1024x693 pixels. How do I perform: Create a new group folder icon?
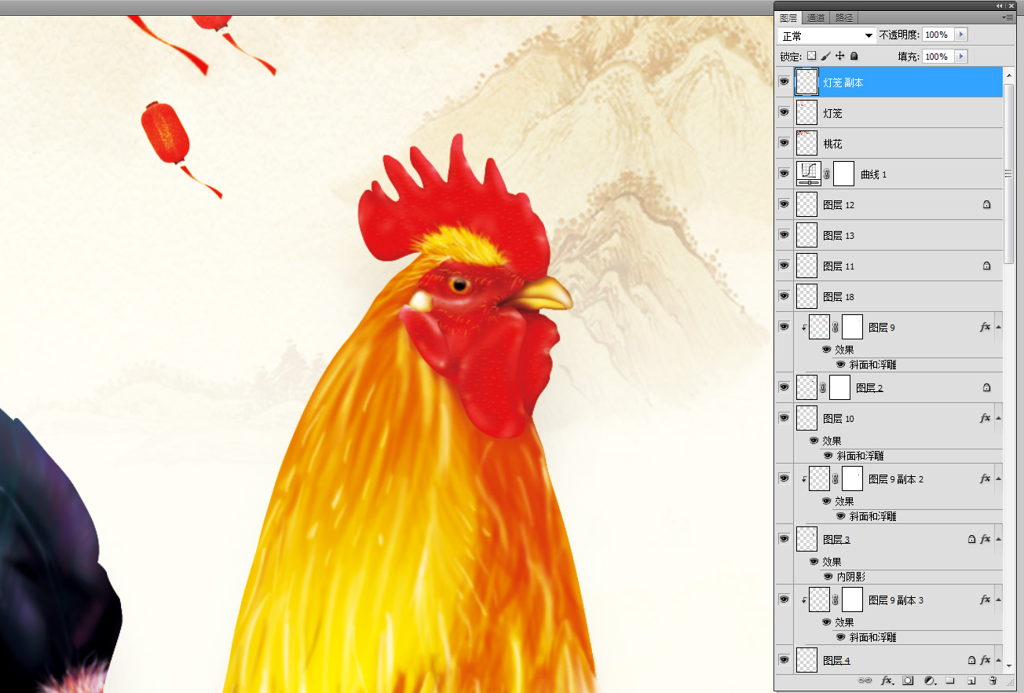949,680
